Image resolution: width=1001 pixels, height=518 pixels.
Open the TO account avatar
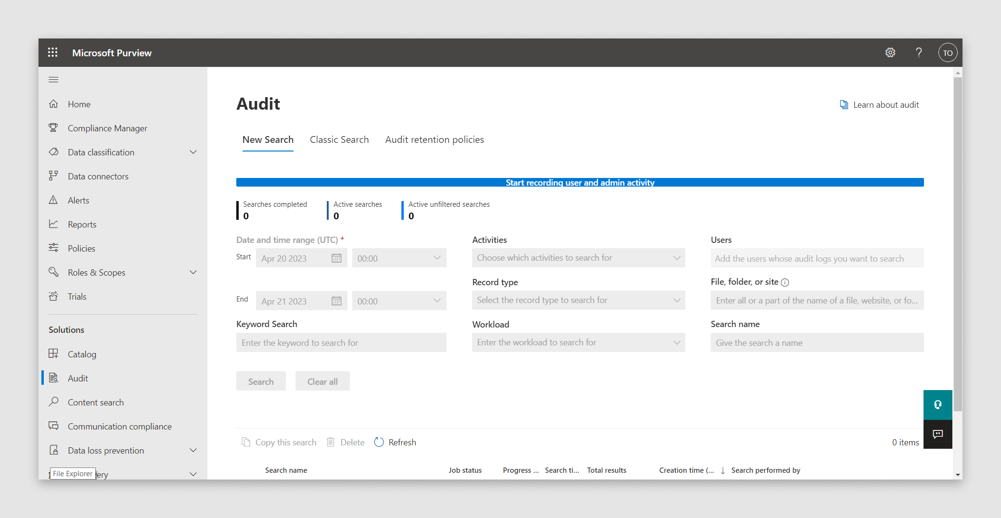coord(948,52)
